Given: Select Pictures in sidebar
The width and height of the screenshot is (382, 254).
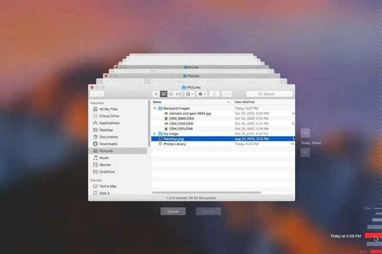Looking at the screenshot, I should (118, 151).
